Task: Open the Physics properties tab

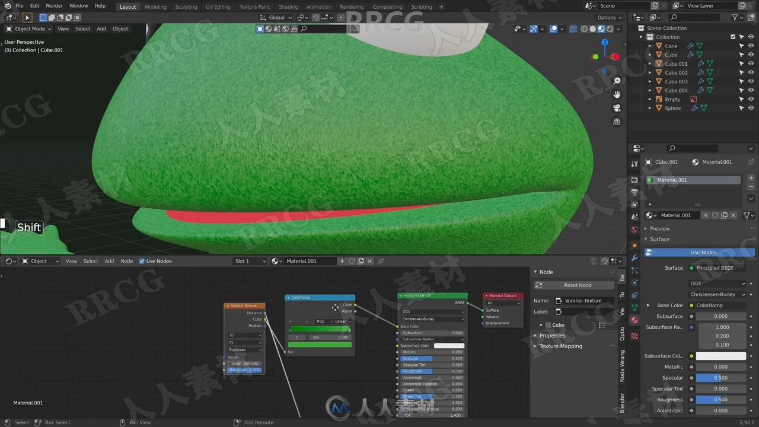Action: [634, 283]
